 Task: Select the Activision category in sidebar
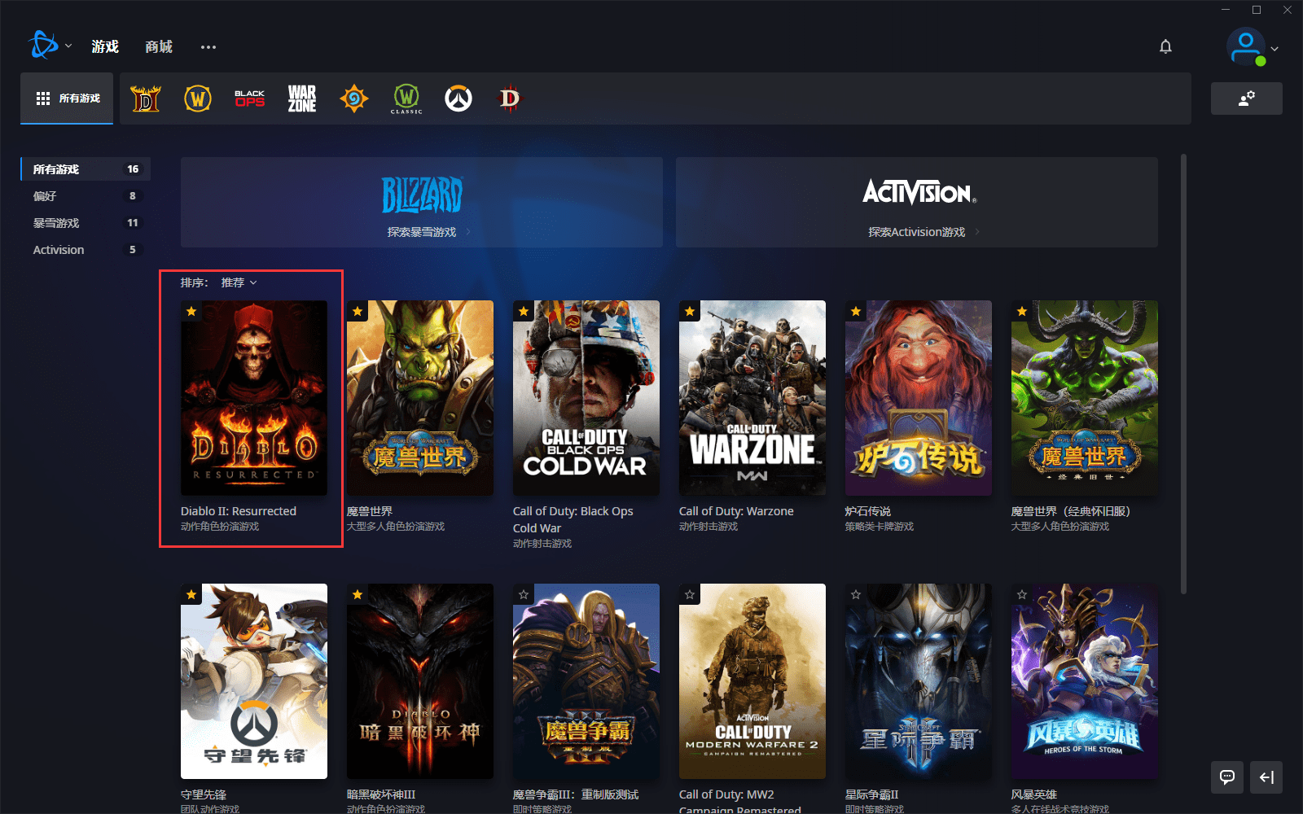click(59, 250)
